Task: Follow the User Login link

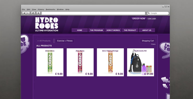Action: point(152,18)
